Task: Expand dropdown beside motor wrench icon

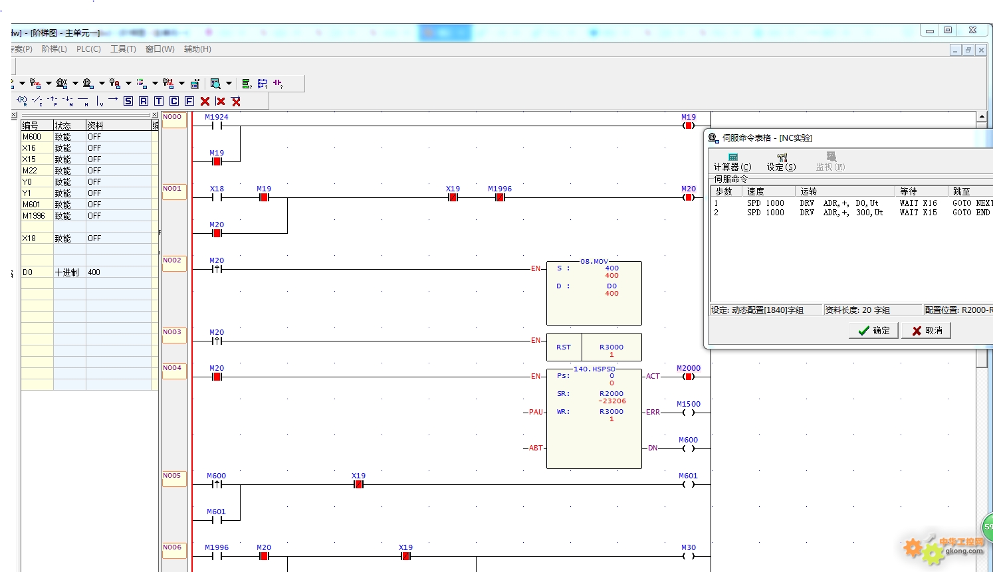Action: pyautogui.click(x=75, y=84)
